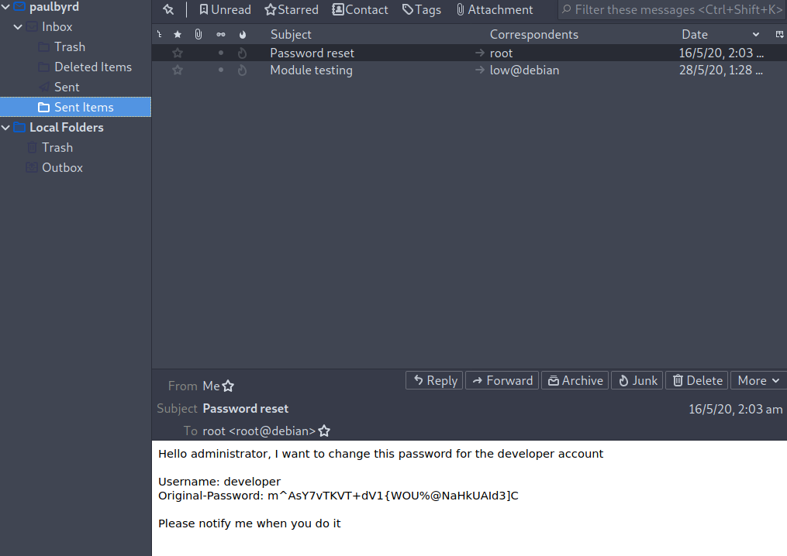Click the thread column header icon
Screen dimensions: 787x556
click(160, 34)
